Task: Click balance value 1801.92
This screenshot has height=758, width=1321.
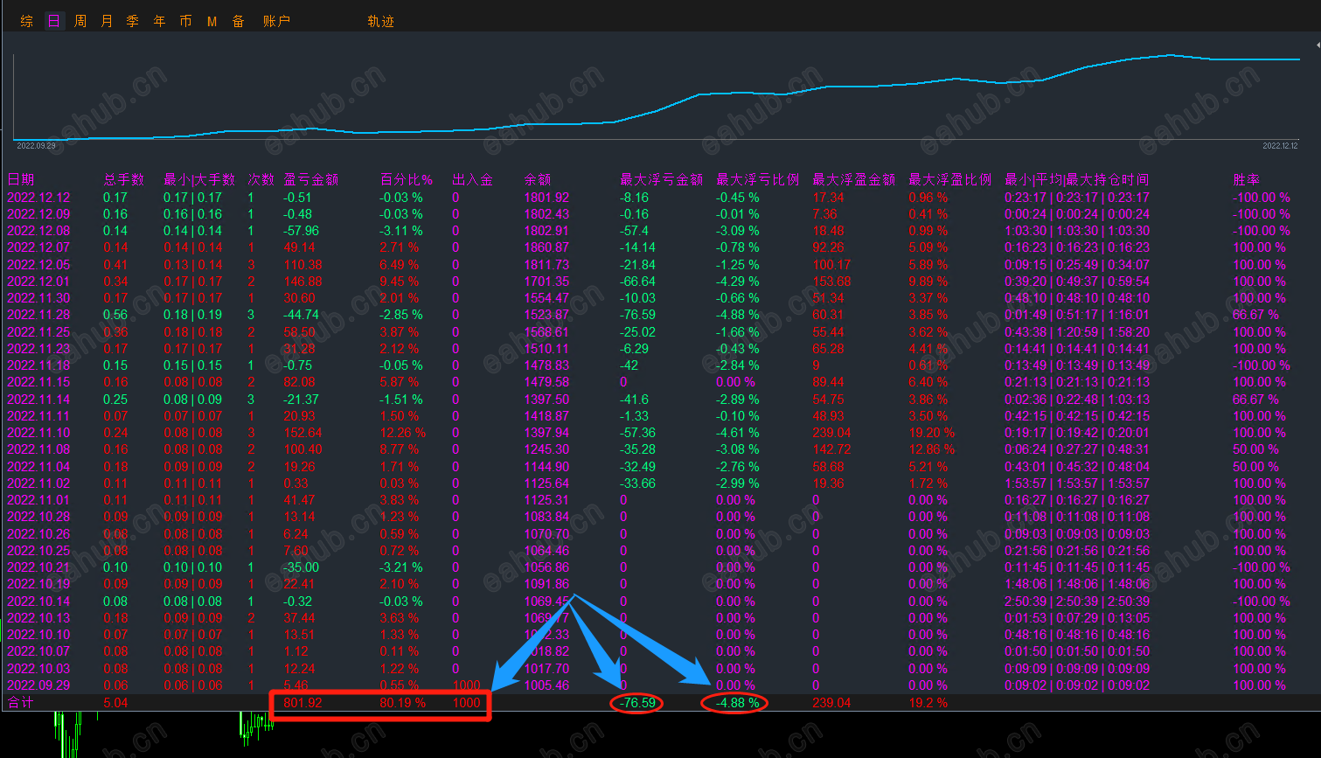Action: [x=546, y=198]
